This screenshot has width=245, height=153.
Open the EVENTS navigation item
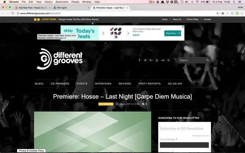coord(82,84)
